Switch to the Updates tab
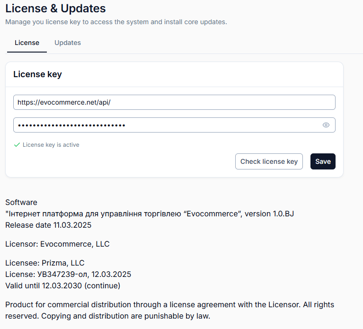This screenshot has width=363, height=329. (68, 43)
